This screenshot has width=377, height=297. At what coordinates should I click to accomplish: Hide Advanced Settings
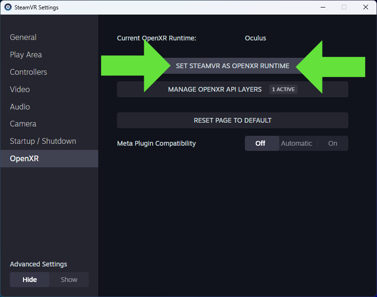pos(30,280)
